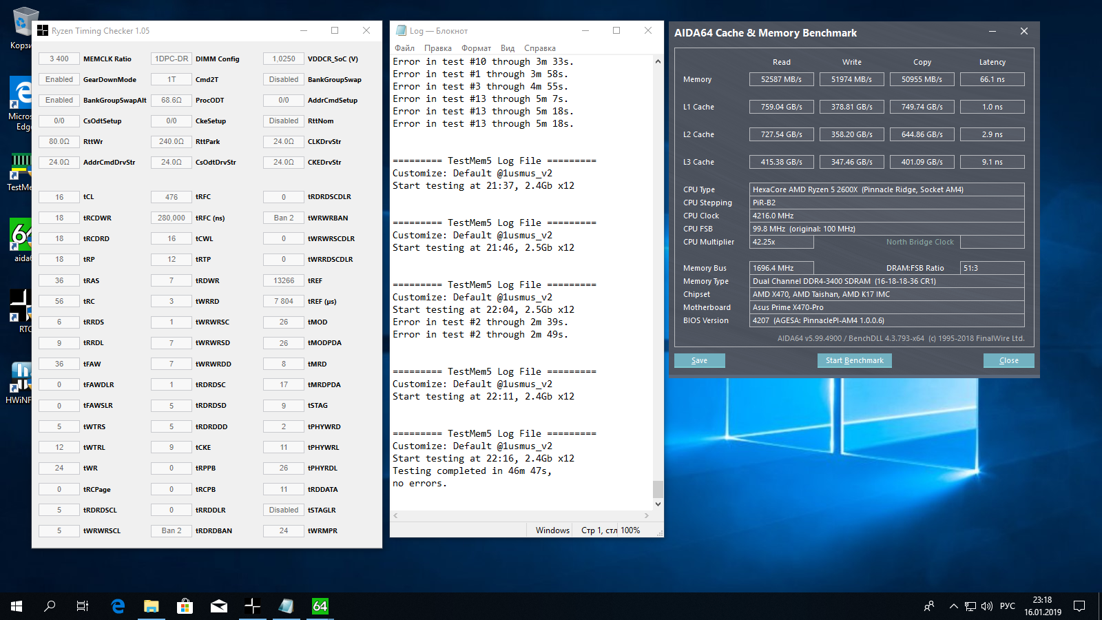Click Notepad horizontal scrollbar right arrow
The width and height of the screenshot is (1102, 620).
point(646,515)
